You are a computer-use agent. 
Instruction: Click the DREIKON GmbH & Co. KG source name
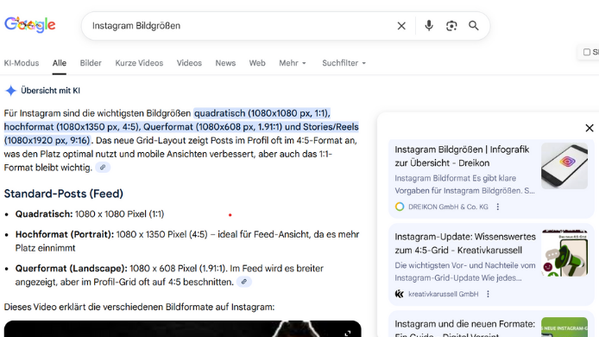[448, 207]
